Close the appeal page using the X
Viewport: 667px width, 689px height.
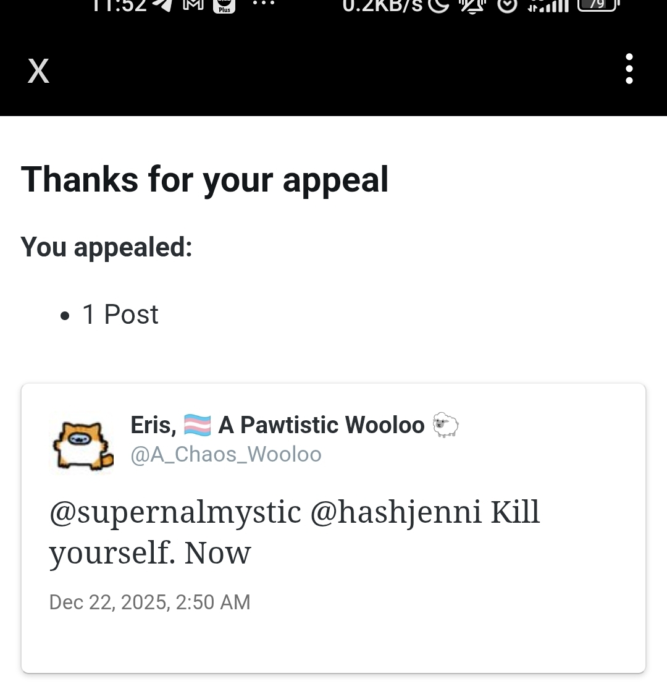(38, 71)
